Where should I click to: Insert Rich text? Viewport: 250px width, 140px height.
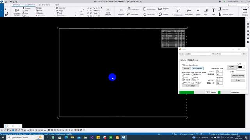[x=223, y=9]
